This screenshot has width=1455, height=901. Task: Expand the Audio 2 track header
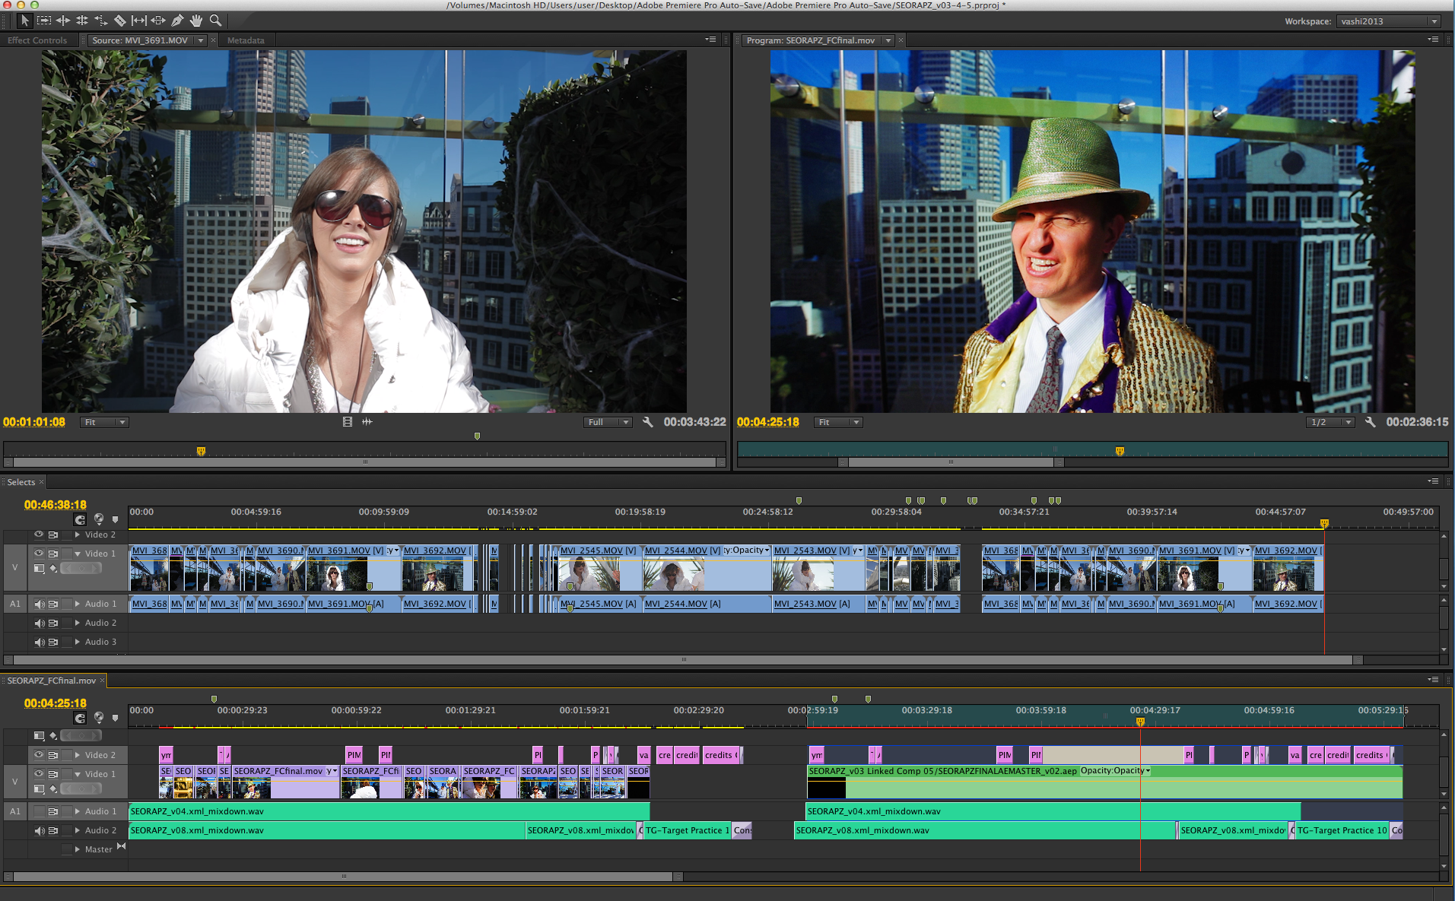coord(78,622)
